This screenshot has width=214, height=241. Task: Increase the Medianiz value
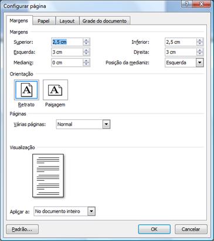[x=86, y=61]
